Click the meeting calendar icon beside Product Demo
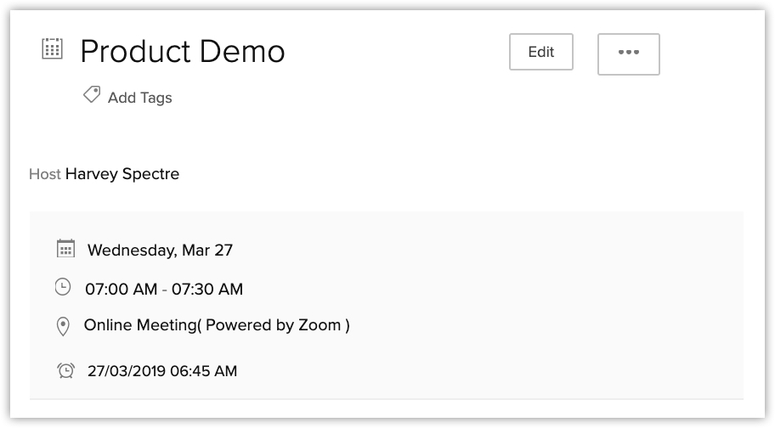 point(53,49)
